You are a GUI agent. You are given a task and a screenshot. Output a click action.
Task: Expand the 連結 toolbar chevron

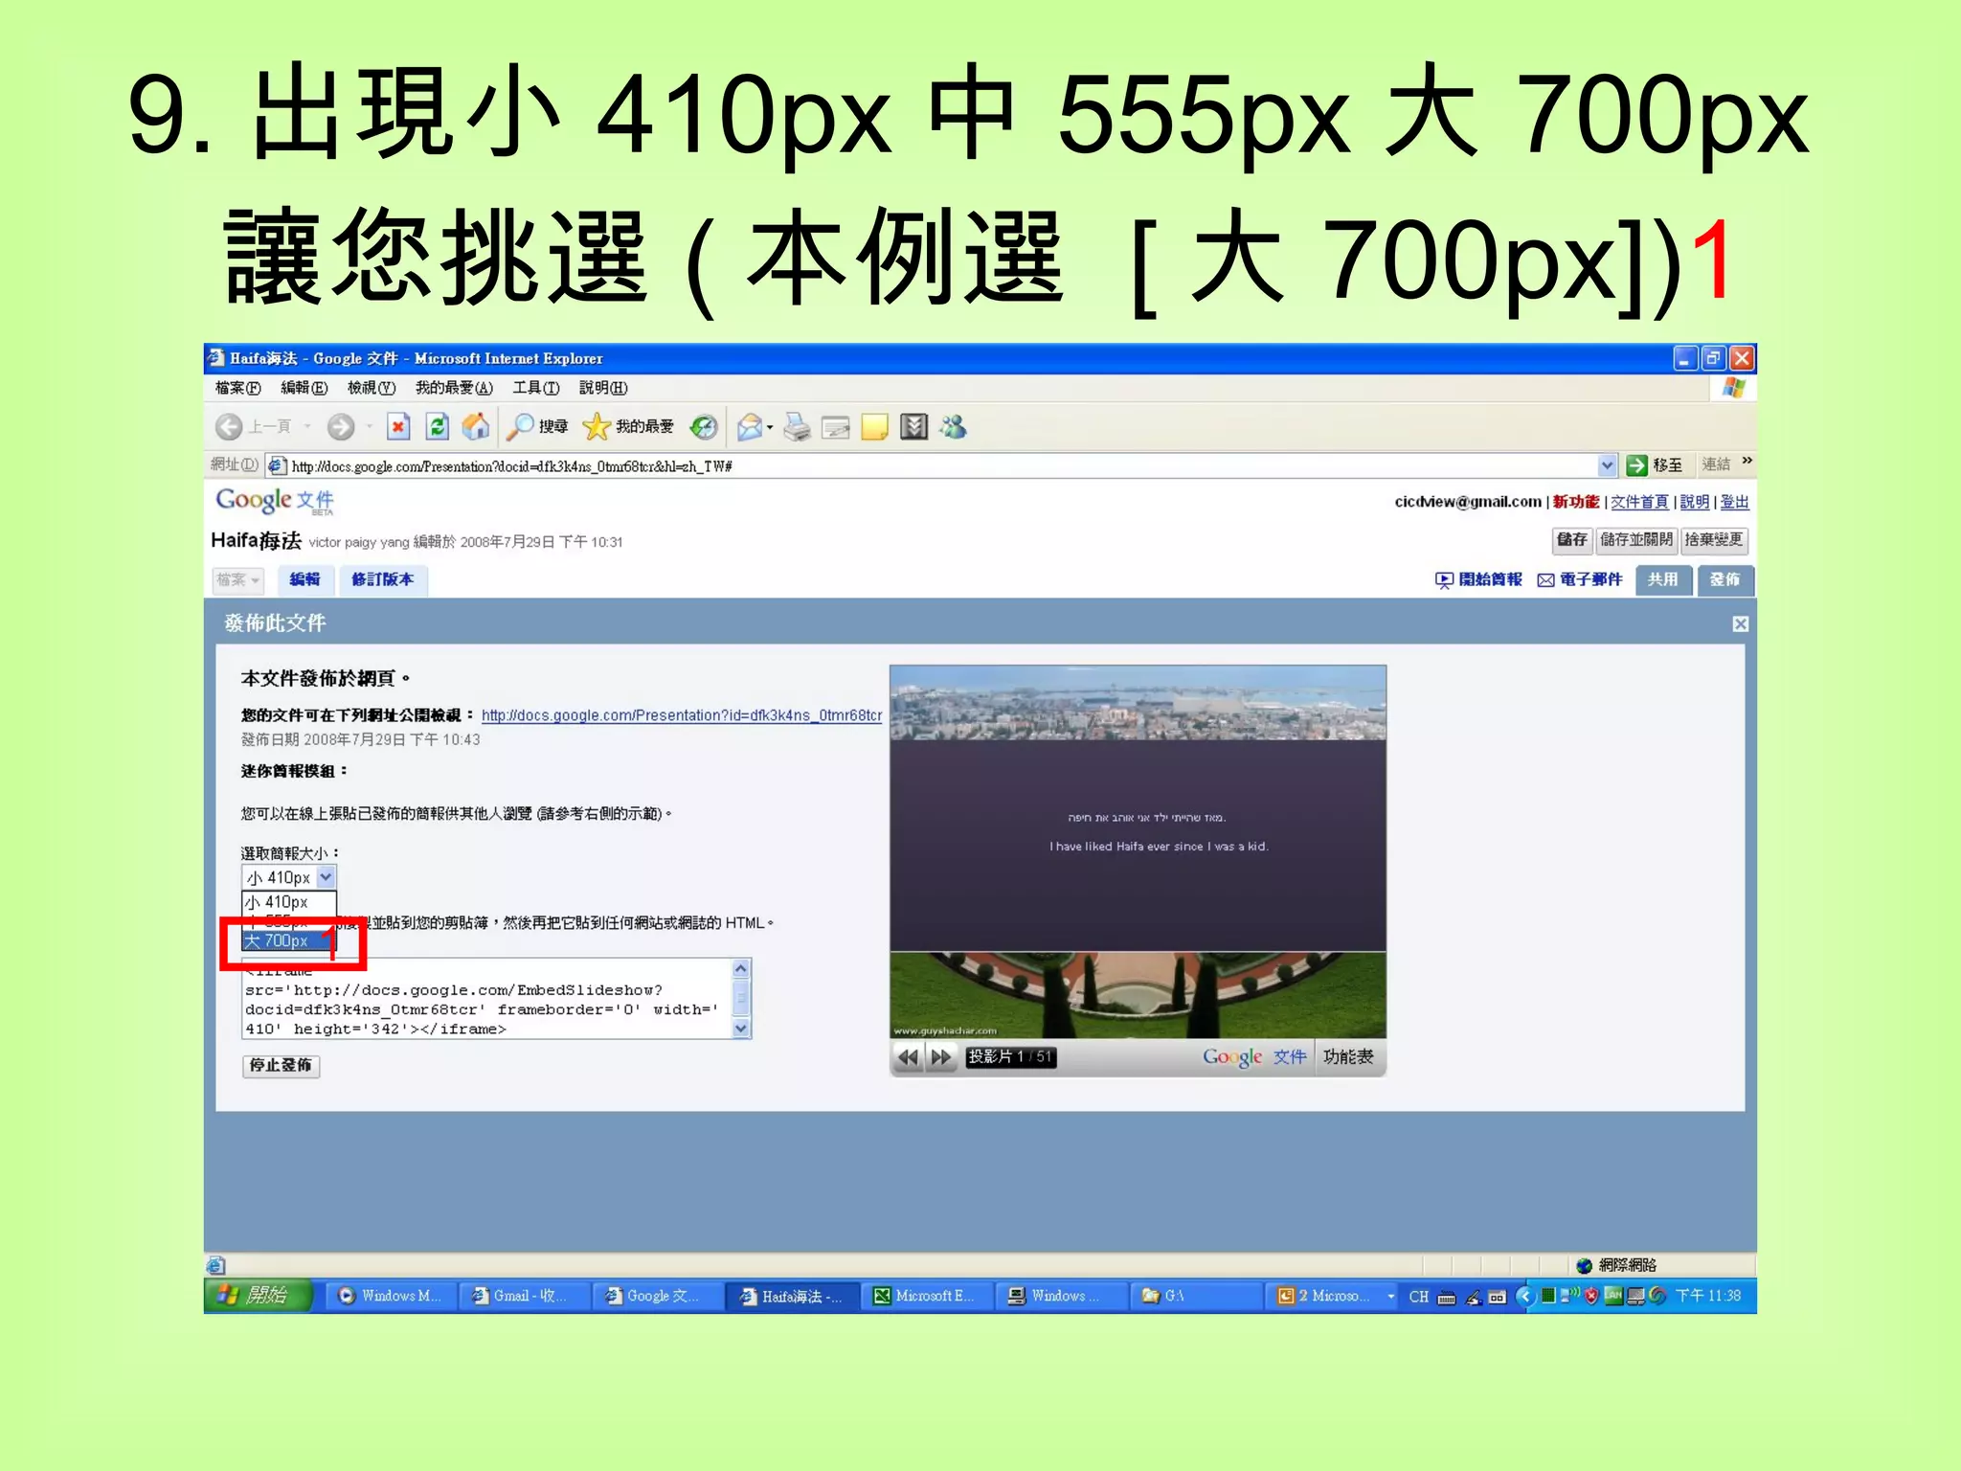1747,462
